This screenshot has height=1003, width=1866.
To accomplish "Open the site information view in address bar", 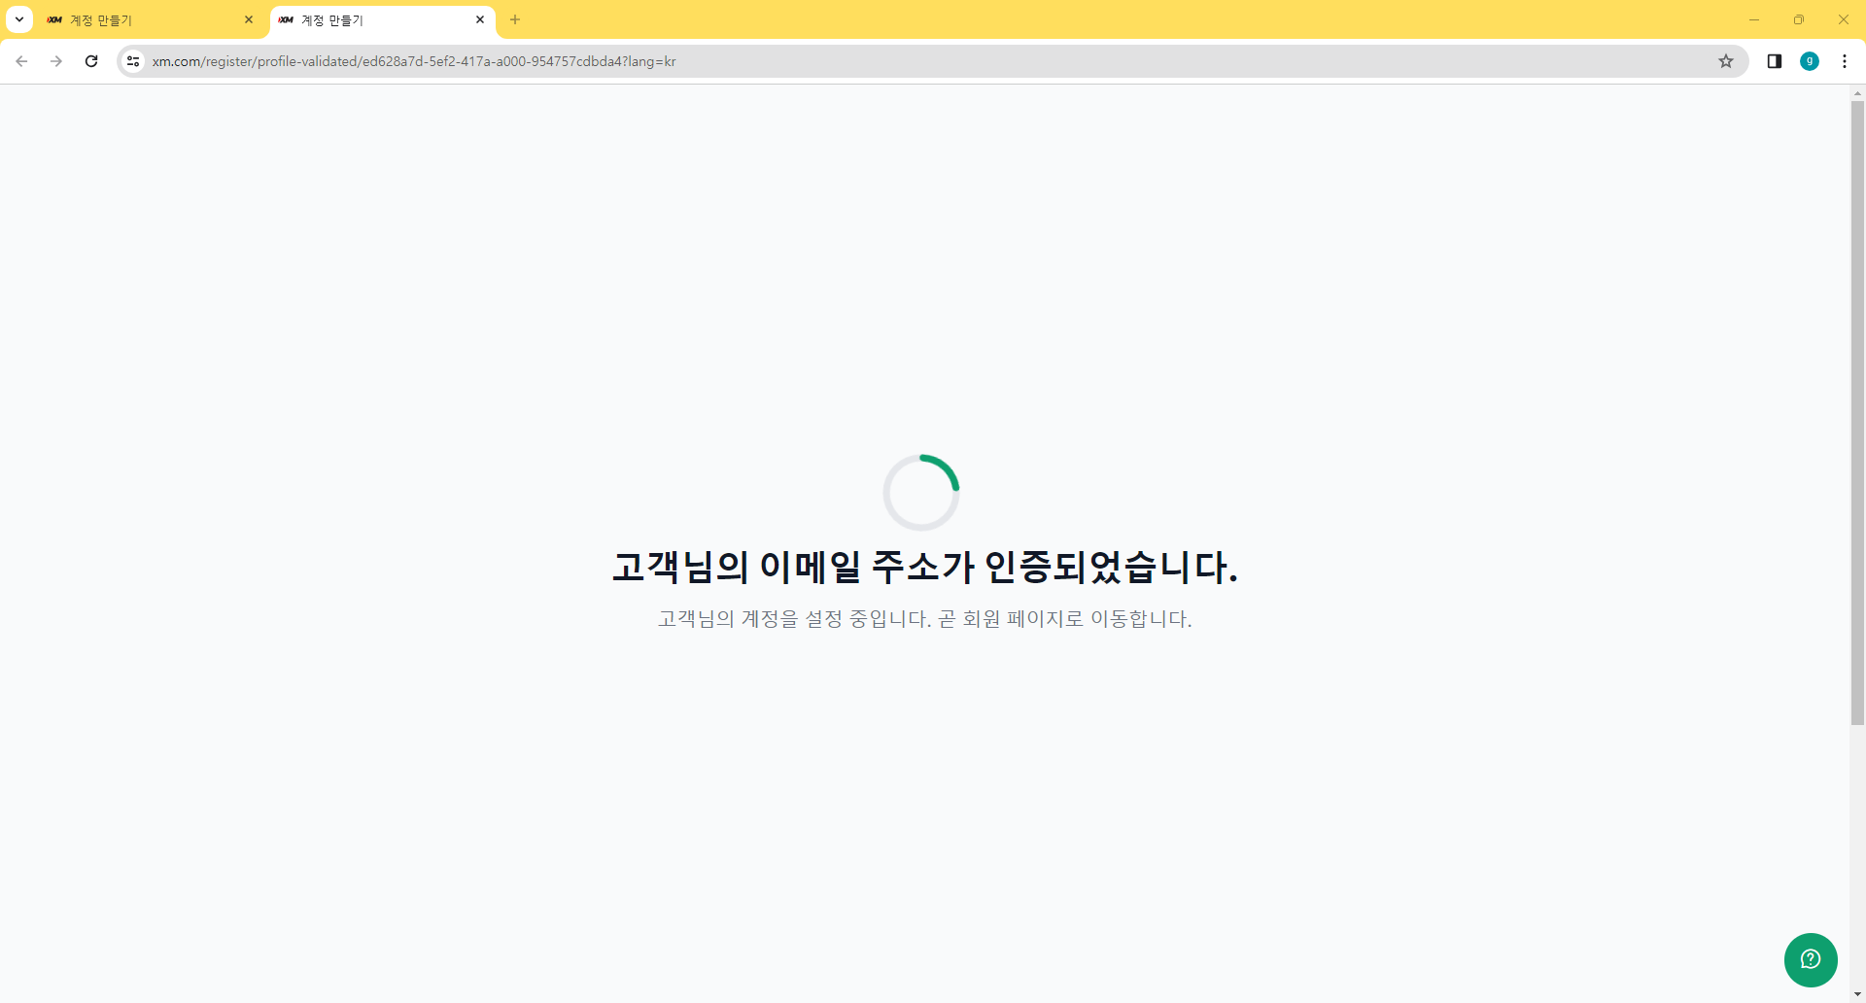I will (x=132, y=60).
